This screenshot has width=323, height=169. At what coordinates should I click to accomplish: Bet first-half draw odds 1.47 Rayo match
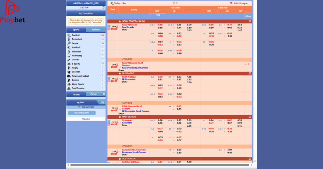[240, 30]
